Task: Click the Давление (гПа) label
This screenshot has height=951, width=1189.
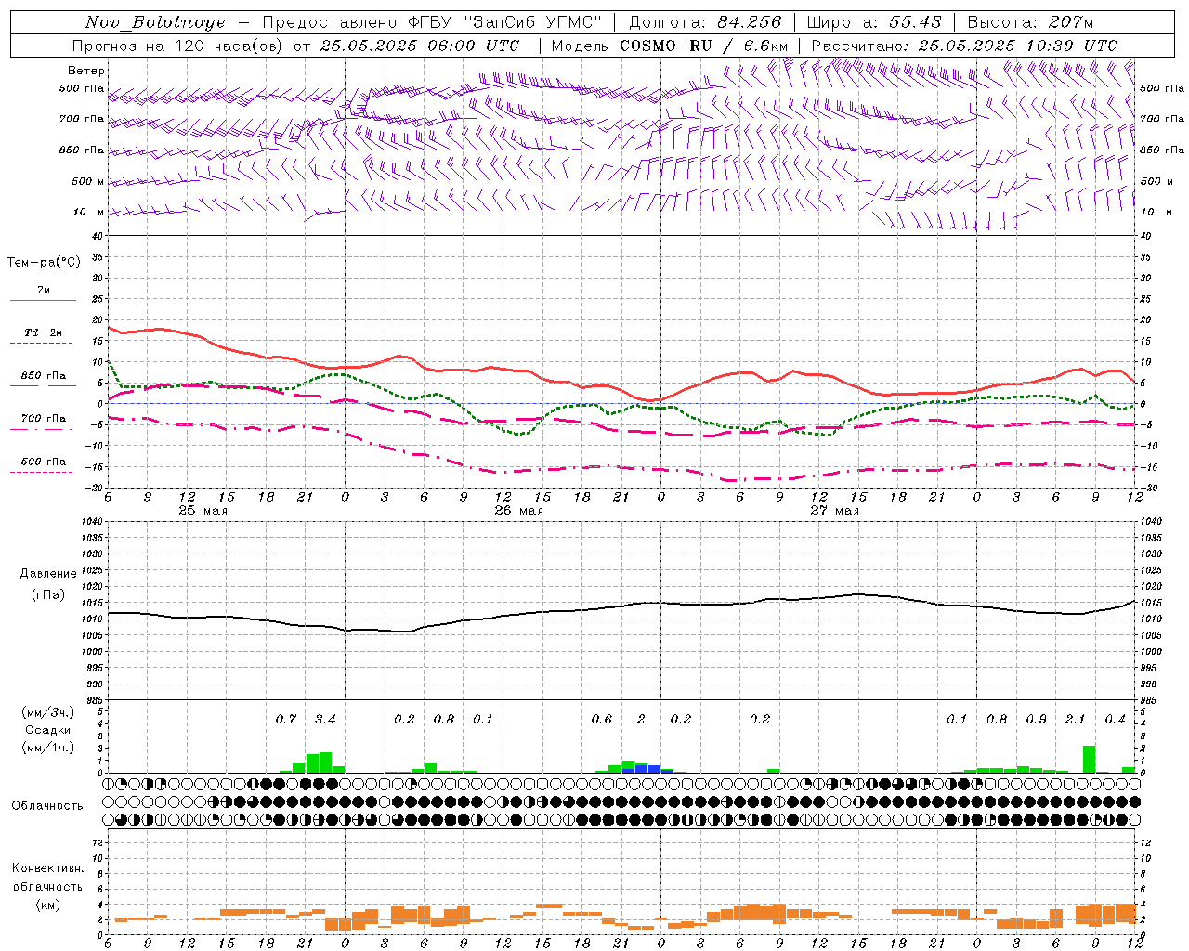Action: (x=48, y=584)
